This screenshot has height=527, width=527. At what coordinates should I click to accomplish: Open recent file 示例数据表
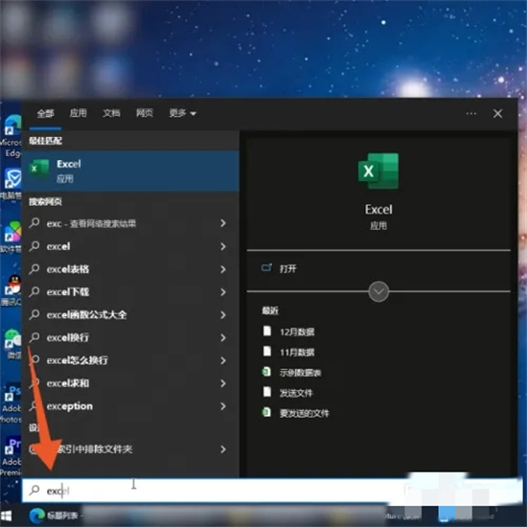tap(301, 373)
